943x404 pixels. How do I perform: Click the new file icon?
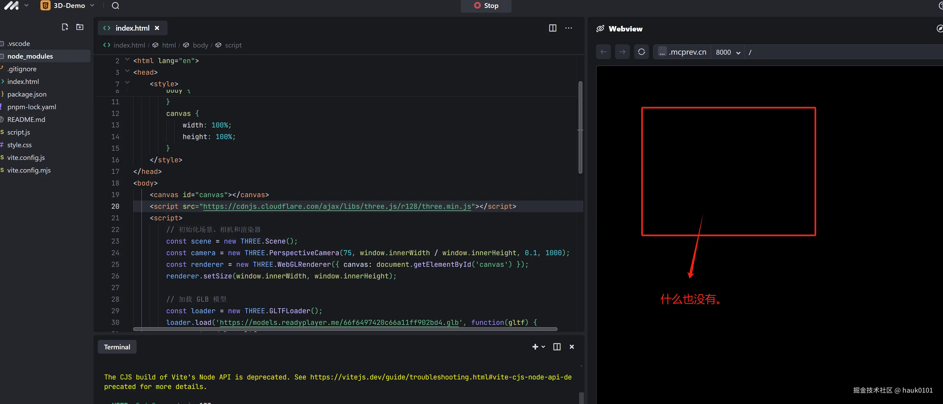tap(65, 27)
